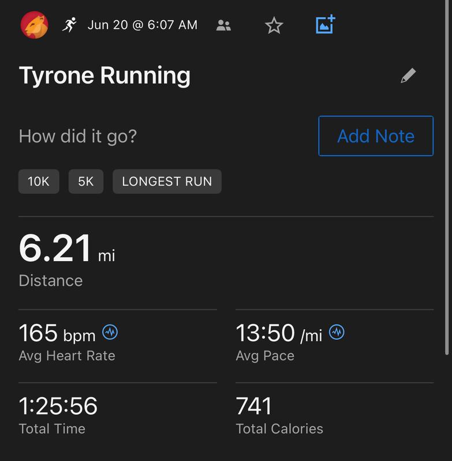Click the Add Note button
The width and height of the screenshot is (452, 461).
[376, 136]
